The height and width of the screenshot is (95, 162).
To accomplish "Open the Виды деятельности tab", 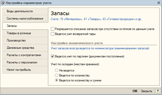I will pyautogui.click(x=25, y=11).
